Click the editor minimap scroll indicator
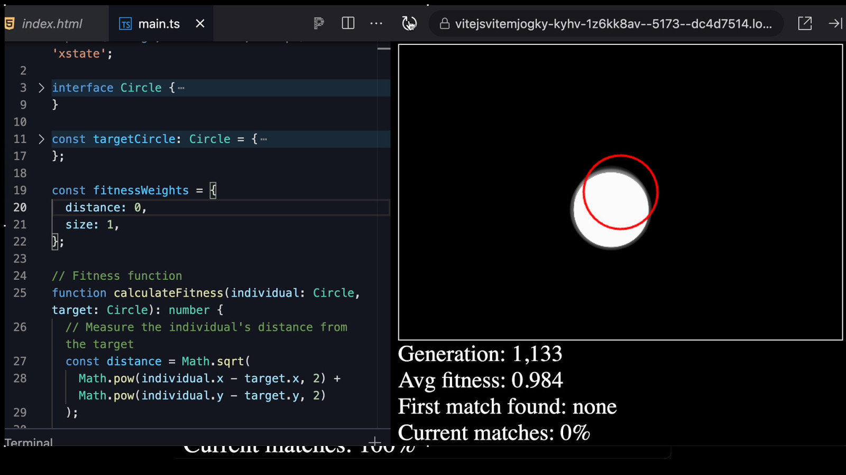 pyautogui.click(x=384, y=49)
